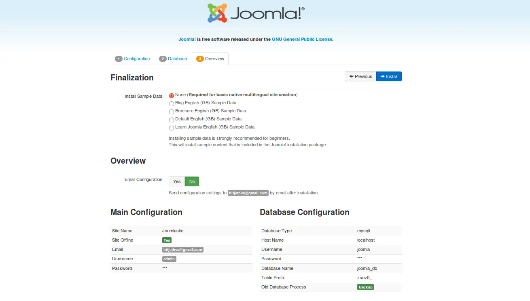The image size is (530, 301).
Task: Go back with the Previous button
Action: 360,76
